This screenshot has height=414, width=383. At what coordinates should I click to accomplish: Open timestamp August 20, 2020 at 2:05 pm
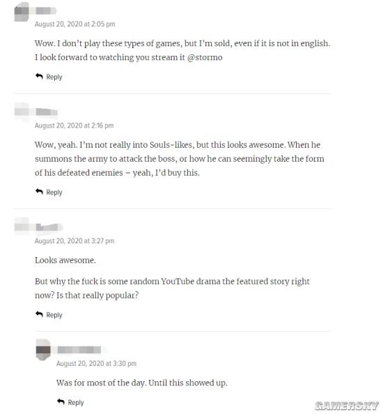pyautogui.click(x=75, y=24)
